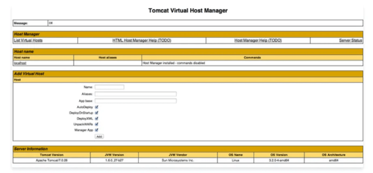This screenshot has height=173, width=373.
Task: Click the 'Host aliases' column header
Action: 108,58
